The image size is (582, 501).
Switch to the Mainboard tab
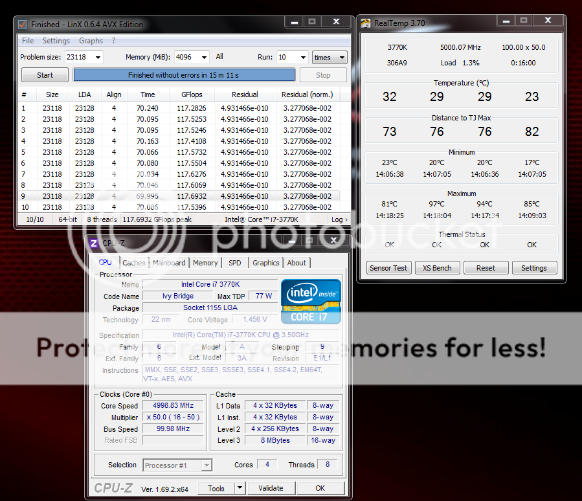(170, 263)
